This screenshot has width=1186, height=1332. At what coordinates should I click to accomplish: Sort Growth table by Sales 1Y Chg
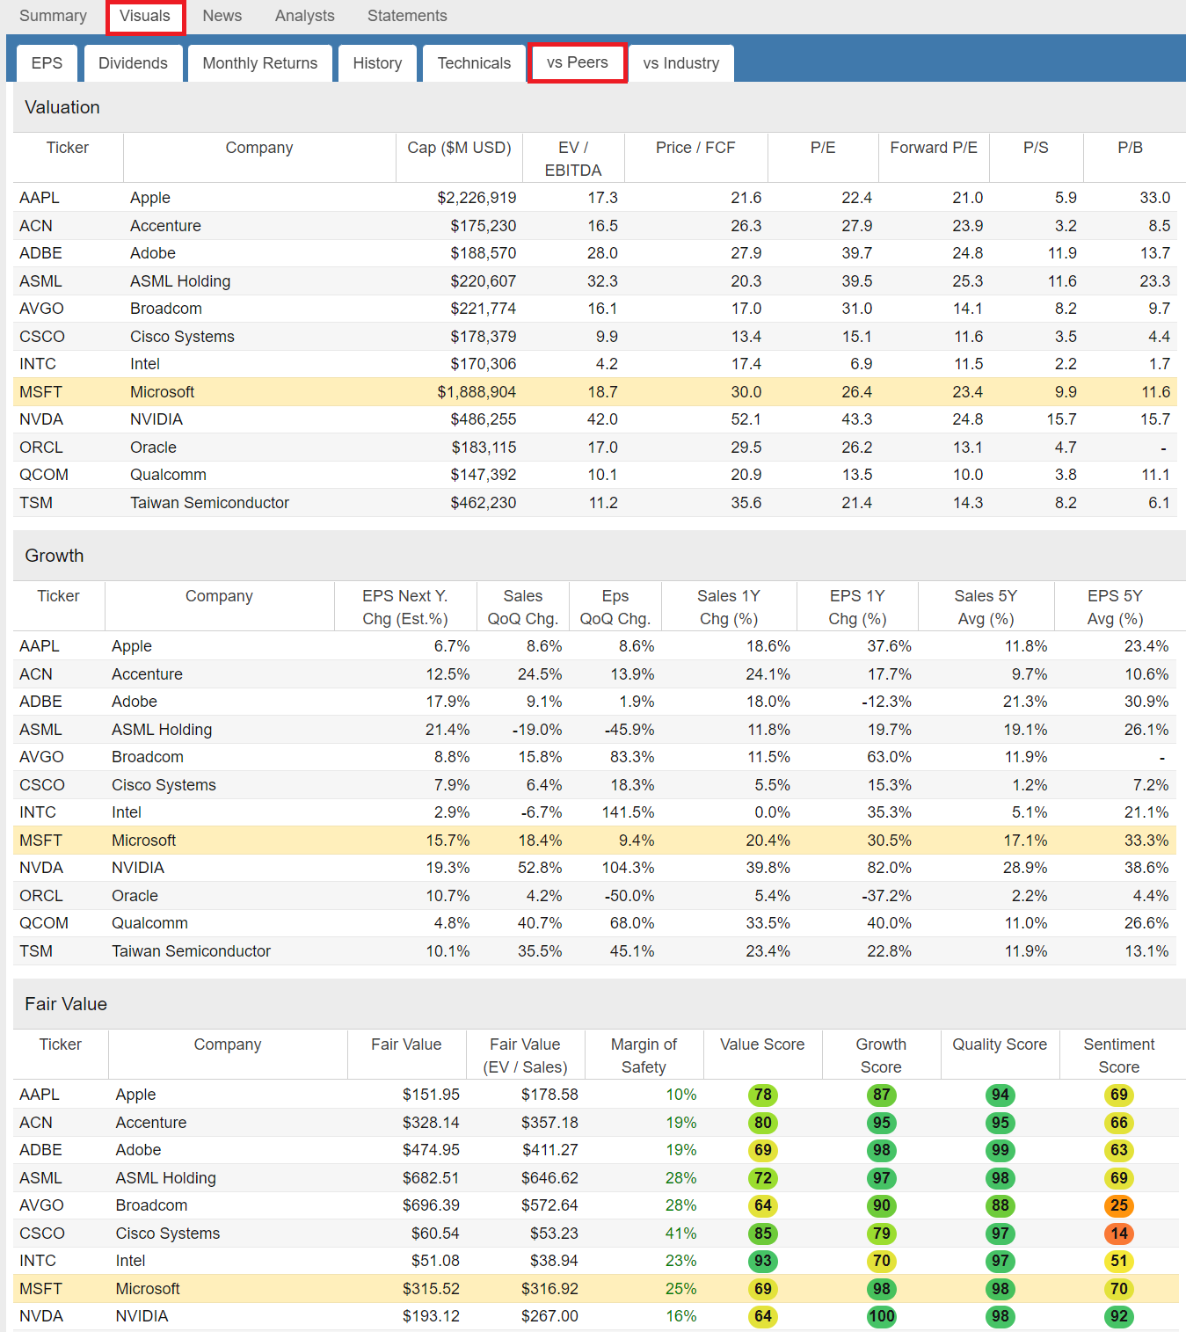pos(729,608)
